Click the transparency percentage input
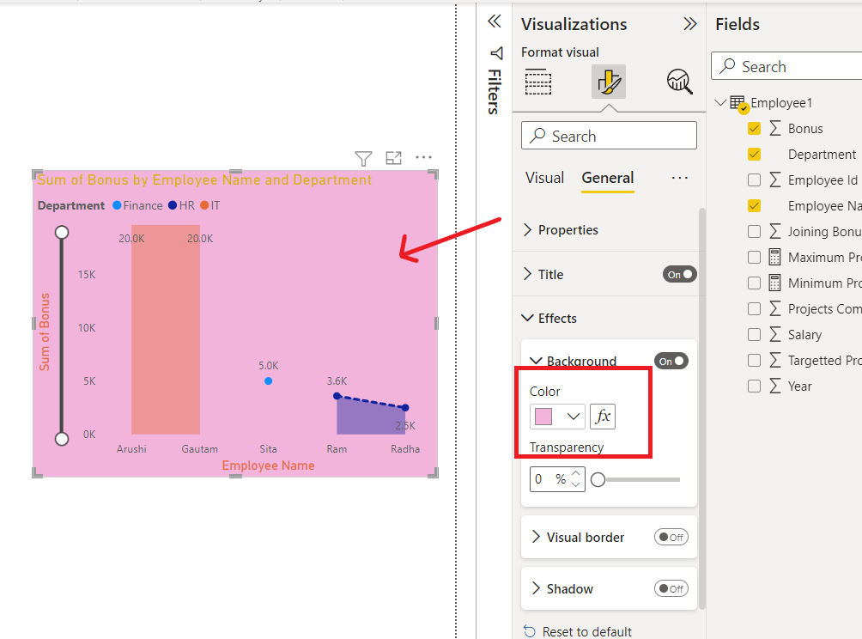The height and width of the screenshot is (639, 862). pyautogui.click(x=557, y=479)
